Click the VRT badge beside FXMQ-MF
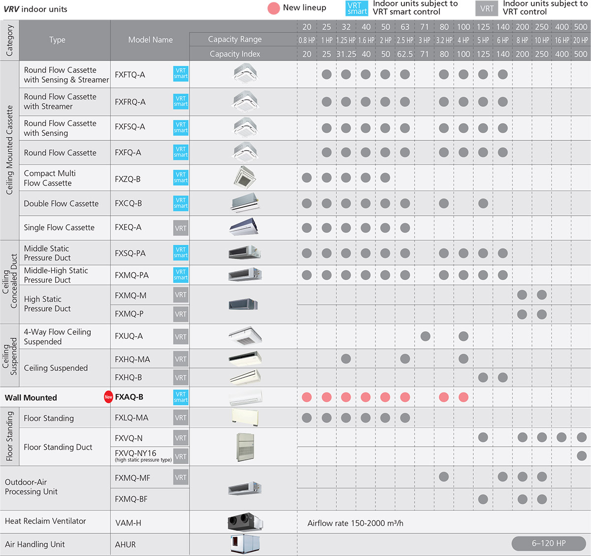Viewport: 591px width, 556px height. 181,477
